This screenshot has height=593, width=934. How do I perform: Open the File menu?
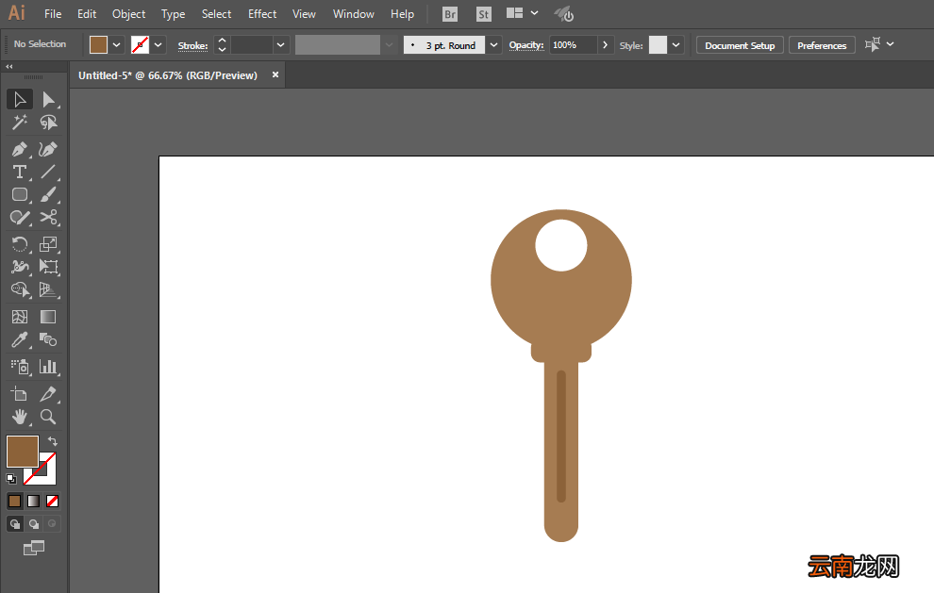tap(53, 14)
